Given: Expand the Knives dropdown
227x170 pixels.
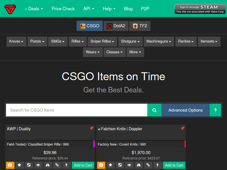Looking at the screenshot, I should point(16,41).
